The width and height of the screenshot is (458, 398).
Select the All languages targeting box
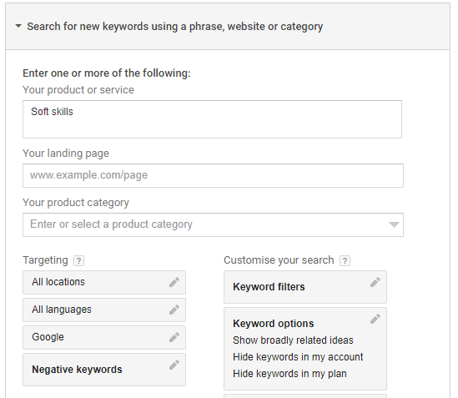[104, 310]
